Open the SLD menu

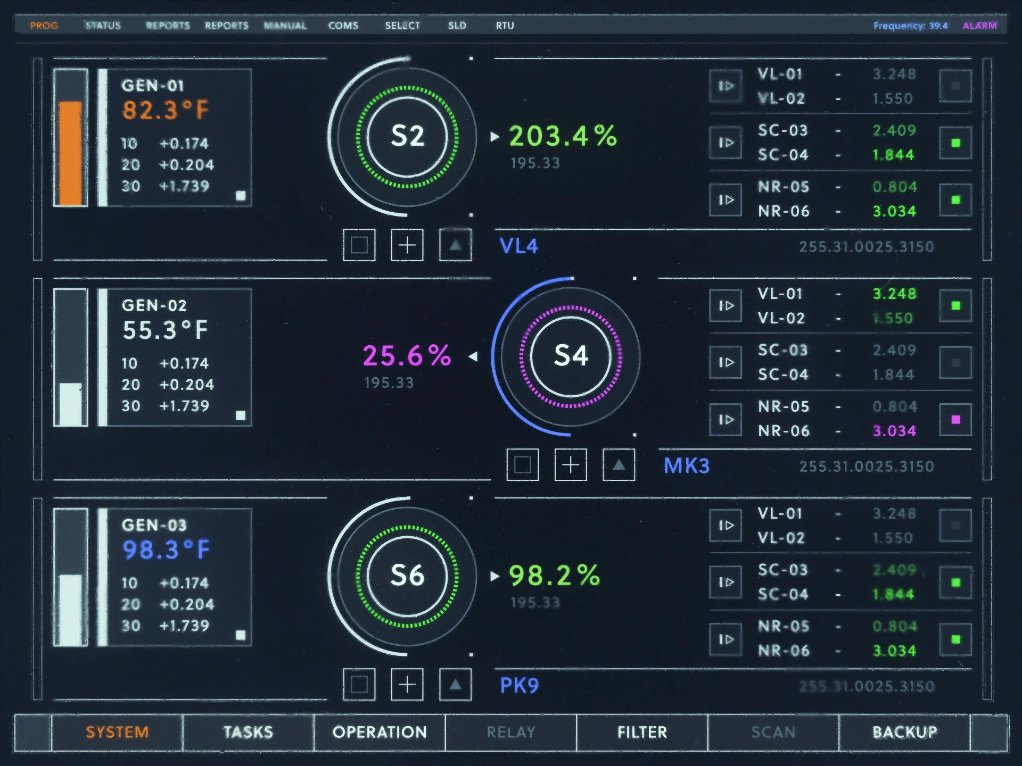click(x=457, y=26)
